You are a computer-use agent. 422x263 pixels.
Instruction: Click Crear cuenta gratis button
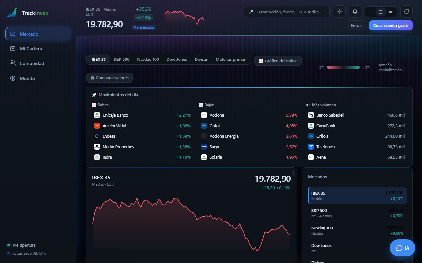[x=391, y=25]
